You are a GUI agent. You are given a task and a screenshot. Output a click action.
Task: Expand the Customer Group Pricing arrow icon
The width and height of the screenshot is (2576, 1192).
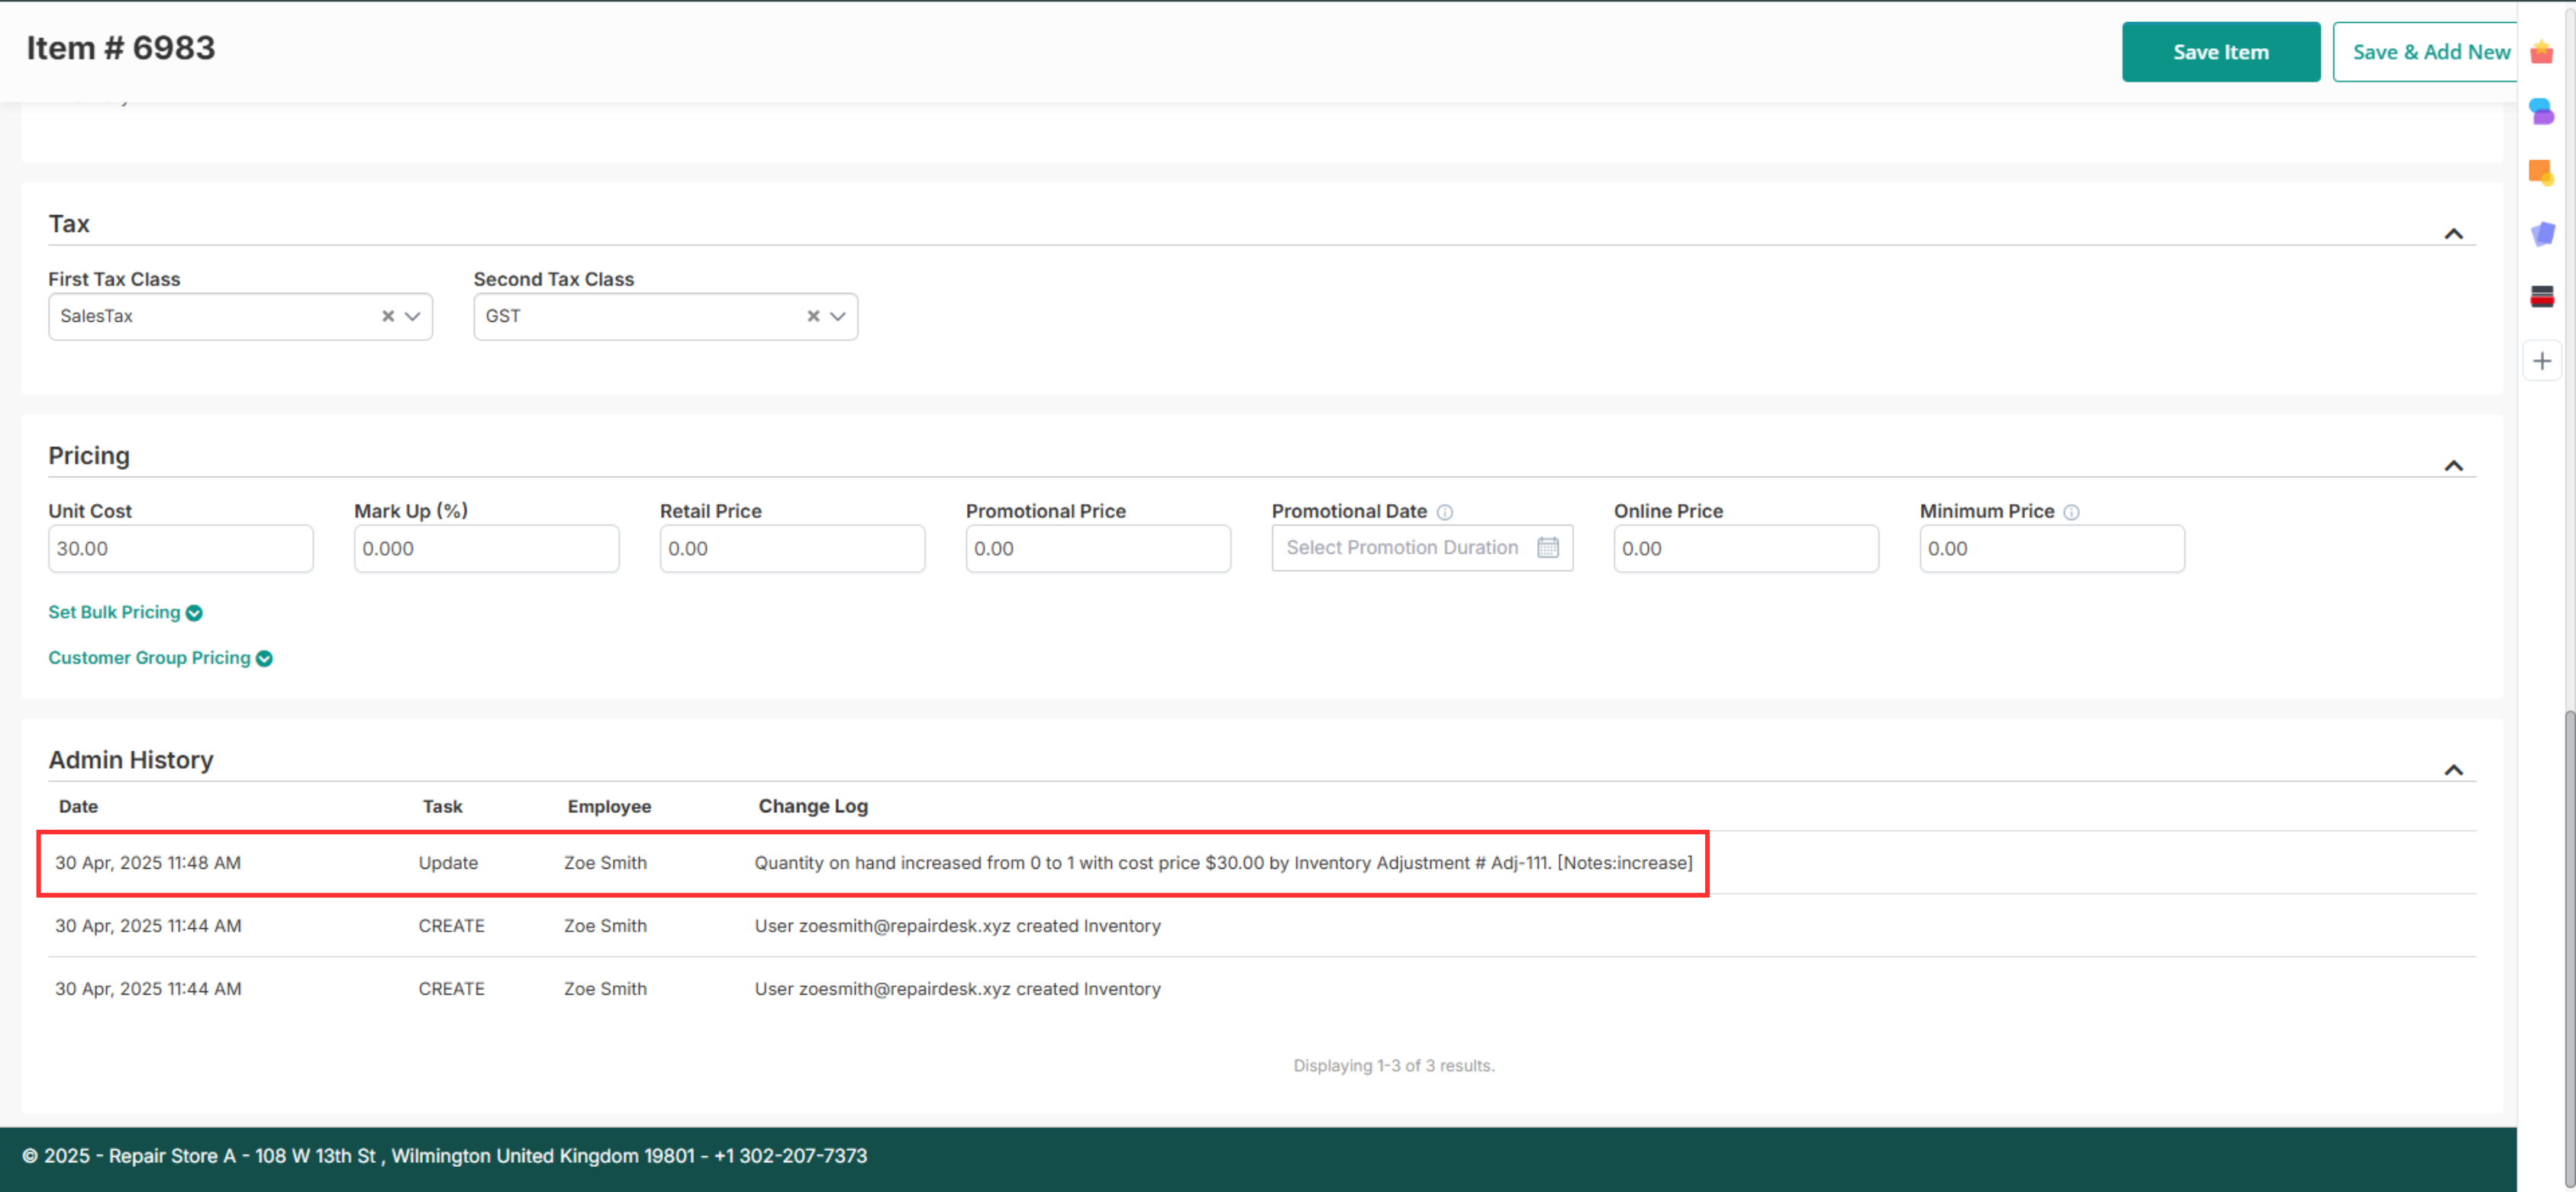point(264,658)
